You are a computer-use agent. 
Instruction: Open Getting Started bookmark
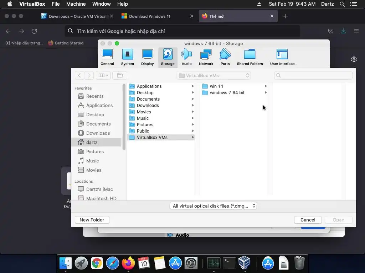click(x=66, y=43)
